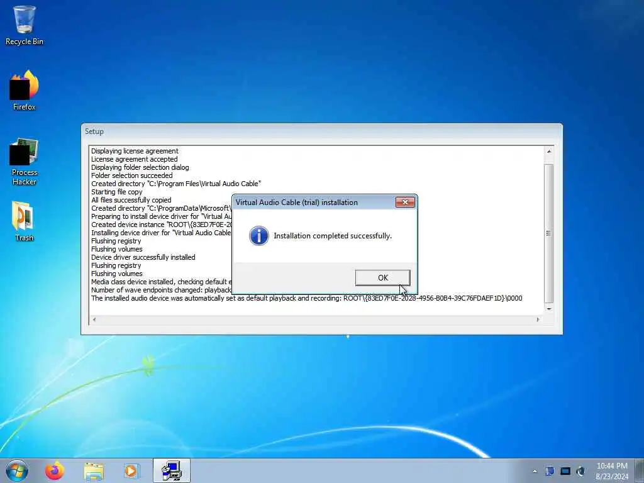Image resolution: width=644 pixels, height=483 pixels.
Task: Click the blue information icon in dialog
Action: click(258, 236)
